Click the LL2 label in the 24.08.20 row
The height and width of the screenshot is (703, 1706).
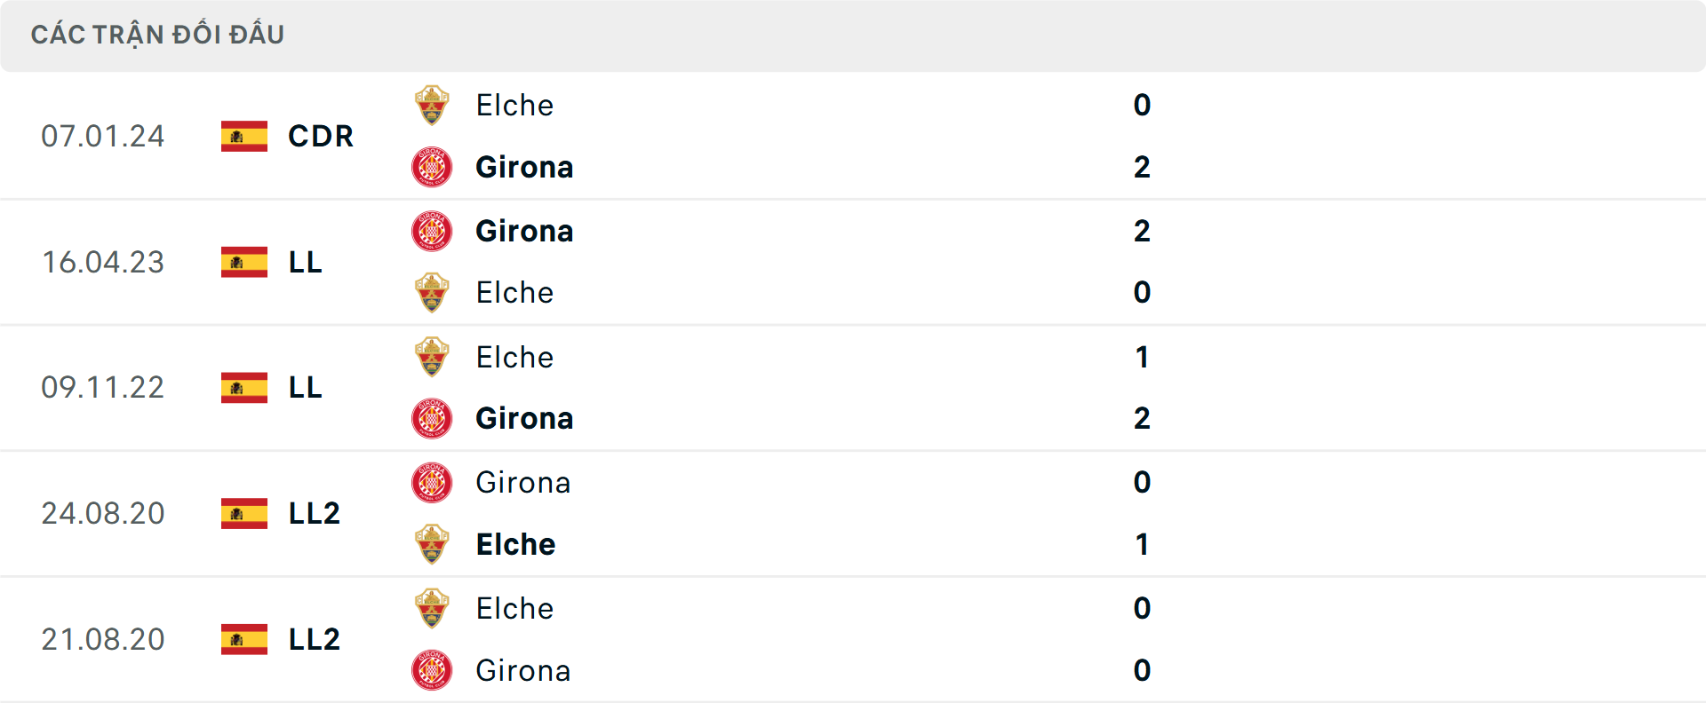pyautogui.click(x=313, y=514)
